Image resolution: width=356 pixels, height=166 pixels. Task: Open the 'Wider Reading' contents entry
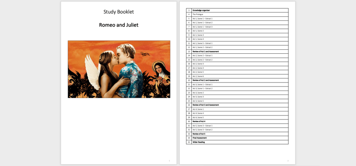pos(237,142)
